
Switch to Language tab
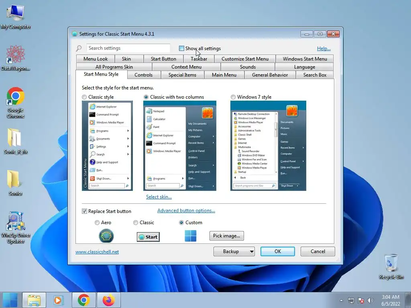tap(304, 67)
